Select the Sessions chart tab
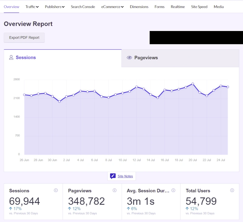Screen dimensions: 243x222 click(26, 57)
